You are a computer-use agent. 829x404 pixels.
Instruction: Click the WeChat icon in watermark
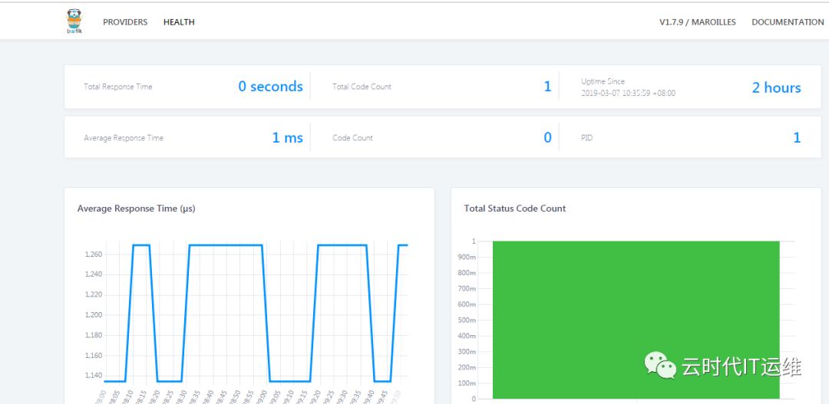tap(660, 365)
